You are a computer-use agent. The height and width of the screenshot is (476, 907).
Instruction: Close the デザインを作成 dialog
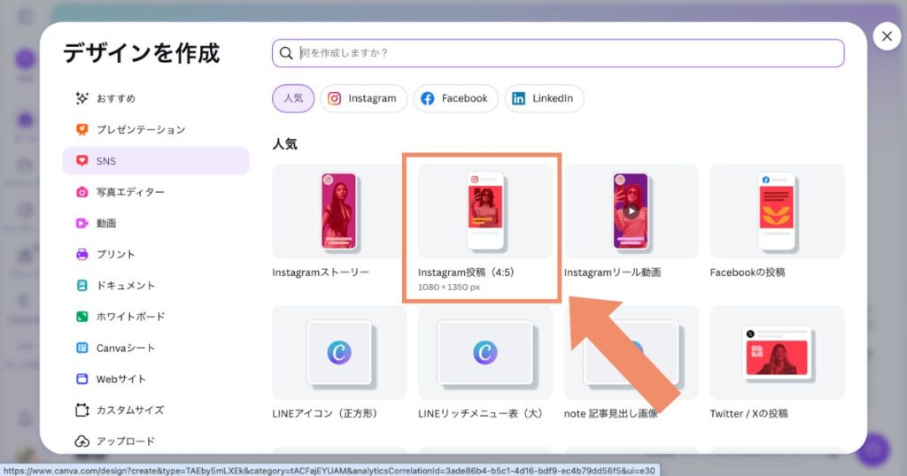tap(887, 36)
